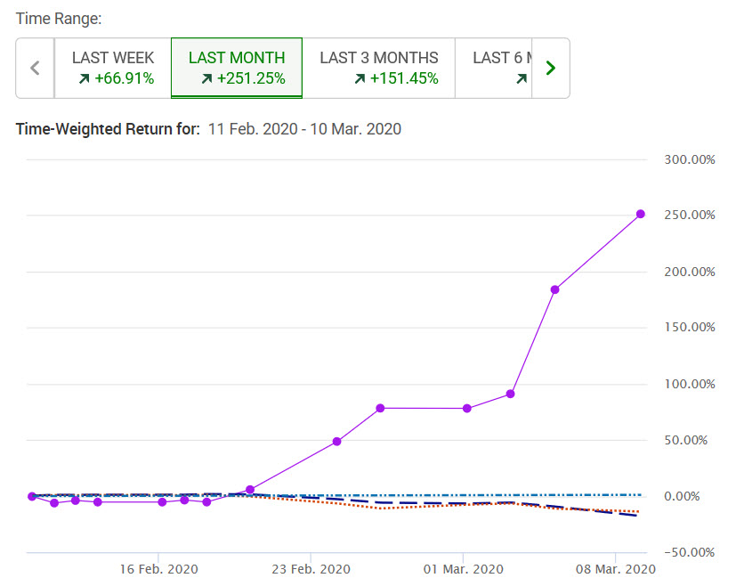Image resolution: width=736 pixels, height=586 pixels.
Task: Click the right end of the navy dashed line
Action: tap(635, 516)
